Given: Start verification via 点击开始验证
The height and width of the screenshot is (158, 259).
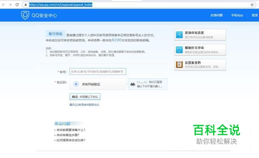Looking at the screenshot, I should coord(98,84).
